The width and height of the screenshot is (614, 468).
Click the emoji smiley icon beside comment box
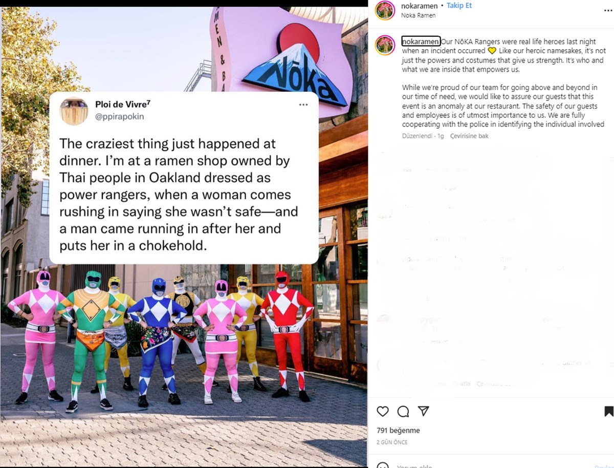pos(383,466)
